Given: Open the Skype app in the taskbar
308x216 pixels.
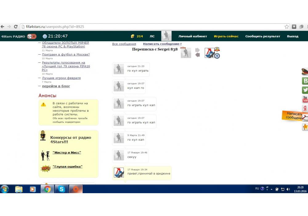Looking at the screenshot, I should [x=62, y=189].
